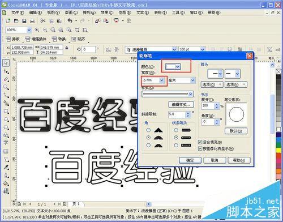Click the Save floppy disk icon
This screenshot has width=283, height=222.
coord(24,21)
